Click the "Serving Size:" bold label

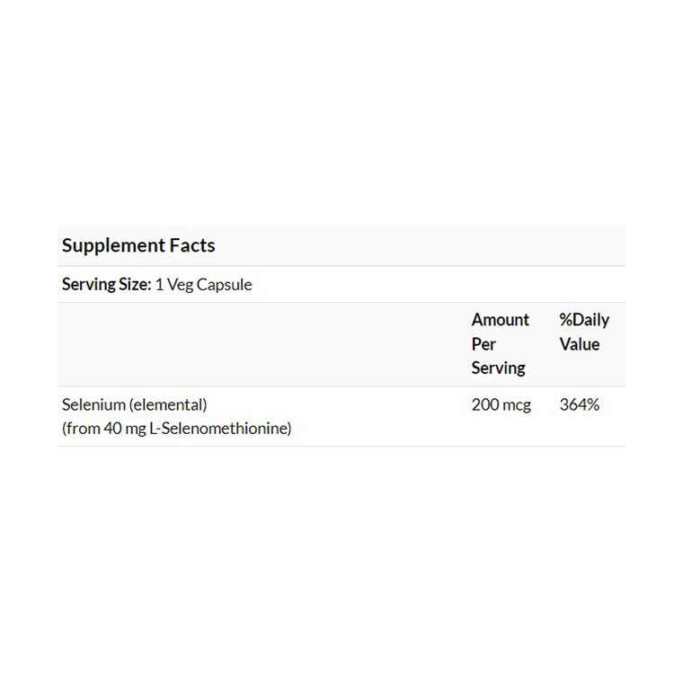[x=106, y=285]
